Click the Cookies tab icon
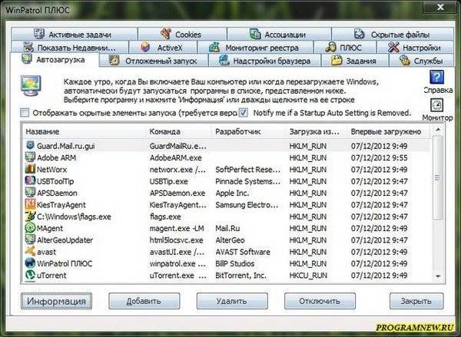This screenshot has width=461, height=337. (x=166, y=34)
